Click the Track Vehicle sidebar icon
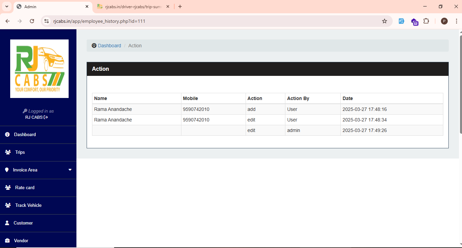Viewport: 462px width, 248px height. coord(8,205)
